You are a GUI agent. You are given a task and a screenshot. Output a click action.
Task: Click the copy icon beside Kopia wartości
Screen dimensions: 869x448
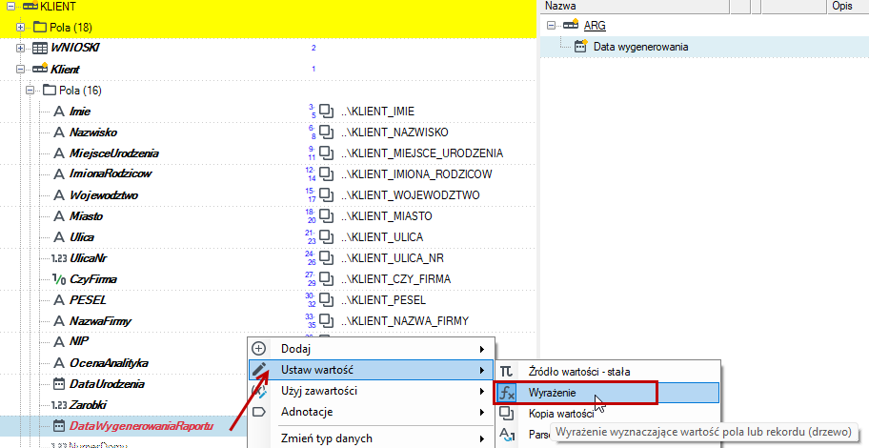[506, 414]
